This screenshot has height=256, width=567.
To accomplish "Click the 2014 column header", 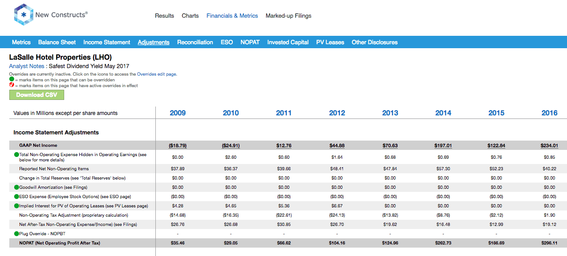I will pos(443,113).
